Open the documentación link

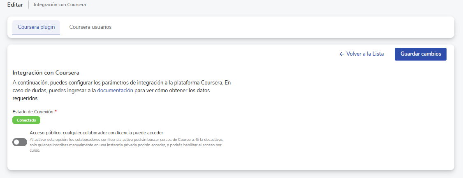click(115, 90)
